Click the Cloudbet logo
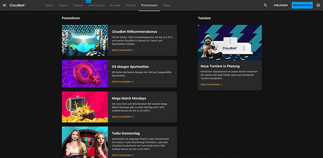323x158 pixels. point(18,5)
